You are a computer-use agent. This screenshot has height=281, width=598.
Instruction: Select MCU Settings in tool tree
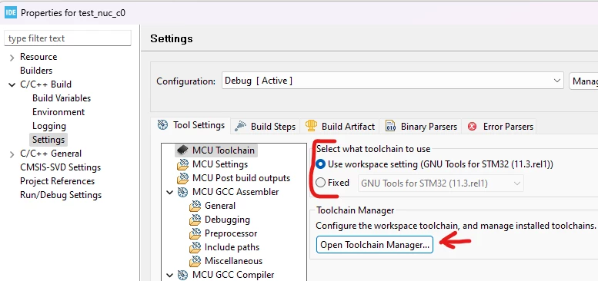coord(220,164)
